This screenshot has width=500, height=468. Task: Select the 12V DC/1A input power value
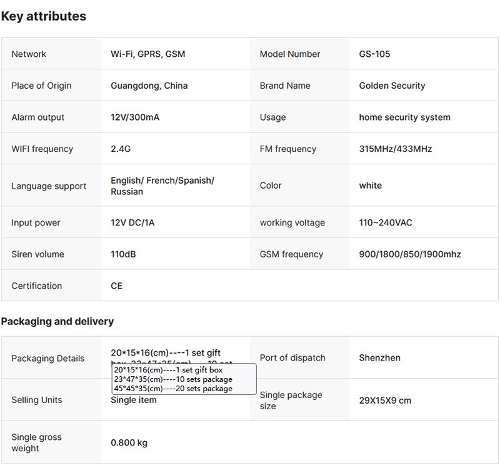click(x=132, y=223)
